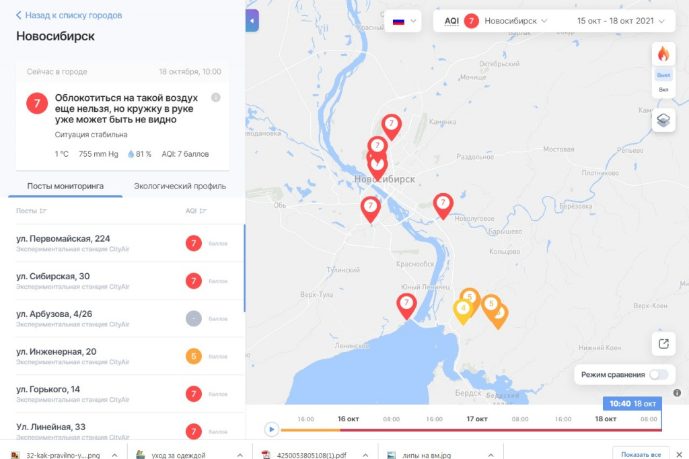Set fire layer to Выкл
689x459 pixels.
pyautogui.click(x=663, y=75)
